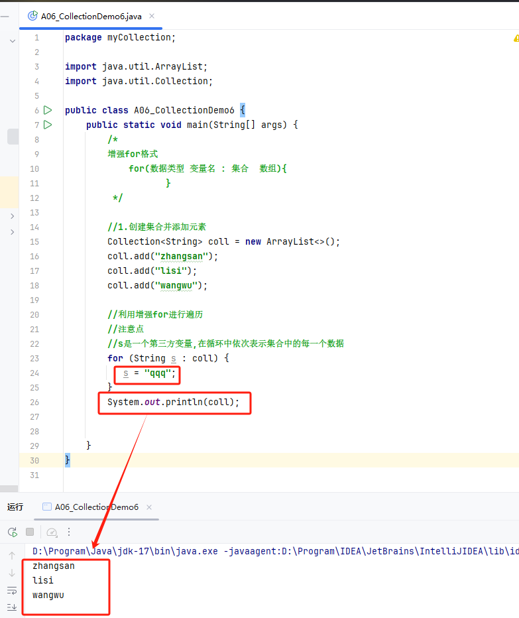Close the A06_CollectionDemo6.java editor tab
The width and height of the screenshot is (519, 618).
tap(152, 16)
